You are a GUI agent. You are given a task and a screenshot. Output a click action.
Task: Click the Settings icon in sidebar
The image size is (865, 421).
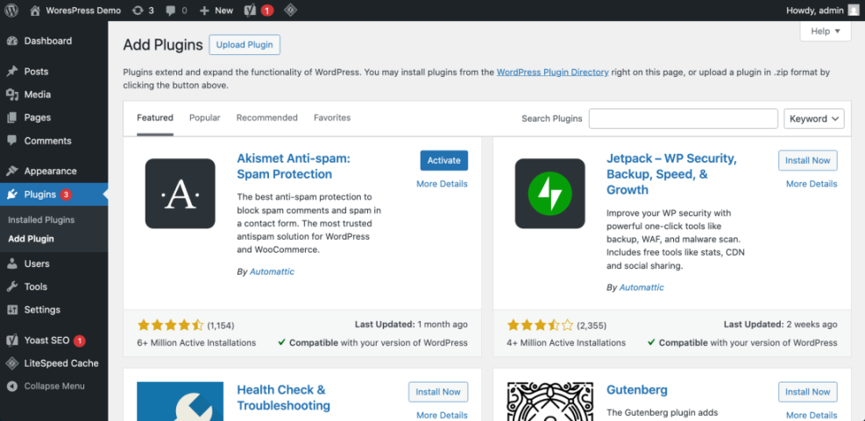tap(12, 310)
